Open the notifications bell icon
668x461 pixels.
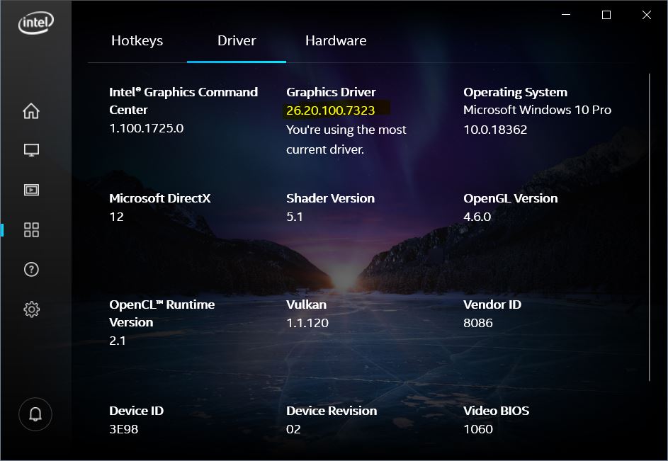[x=35, y=414]
